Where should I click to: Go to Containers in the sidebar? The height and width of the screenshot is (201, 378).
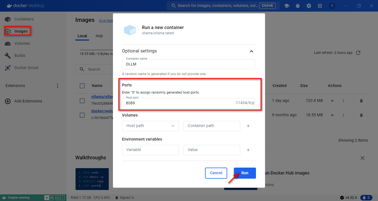[x=24, y=19]
